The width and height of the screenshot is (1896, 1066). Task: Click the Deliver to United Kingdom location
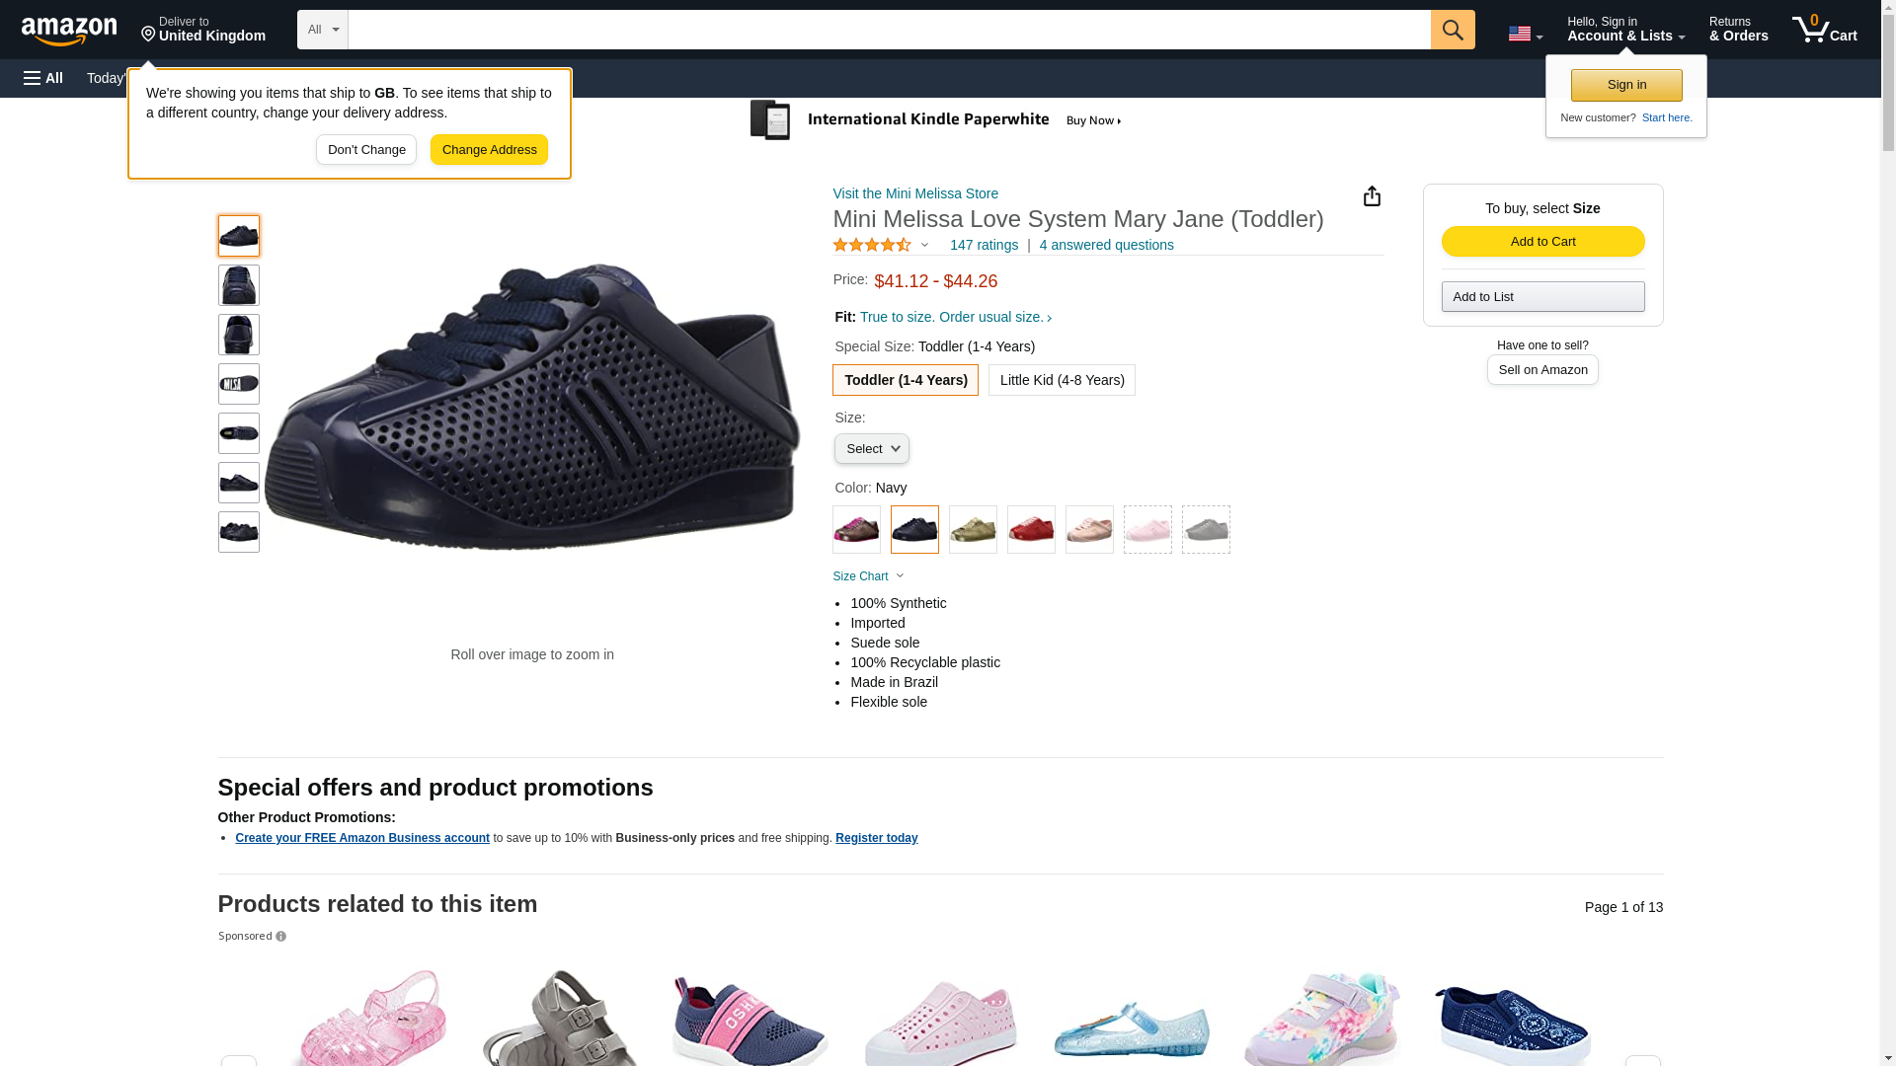coord(202,30)
